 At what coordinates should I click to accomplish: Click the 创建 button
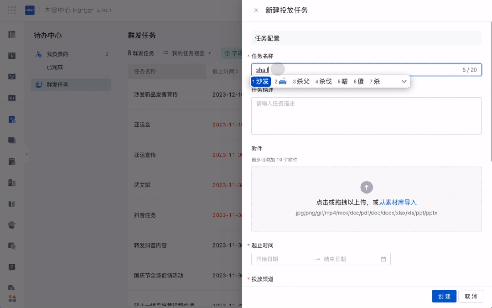coord(444,296)
